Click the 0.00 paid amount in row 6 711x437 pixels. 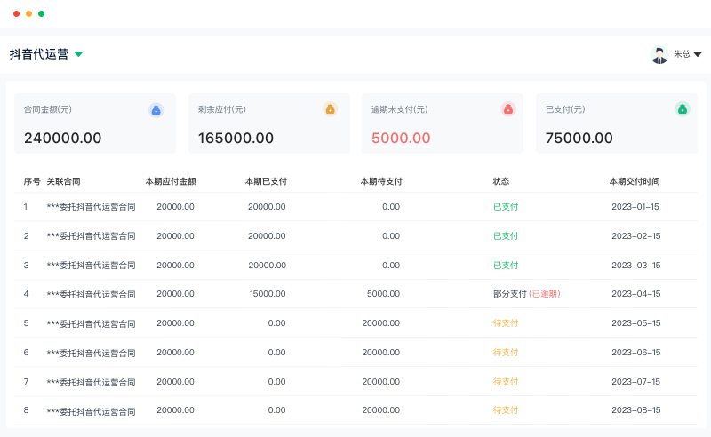click(x=276, y=353)
